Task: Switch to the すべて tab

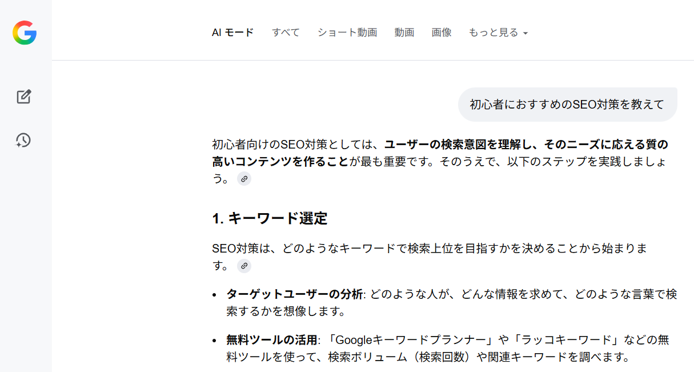Action: (286, 33)
